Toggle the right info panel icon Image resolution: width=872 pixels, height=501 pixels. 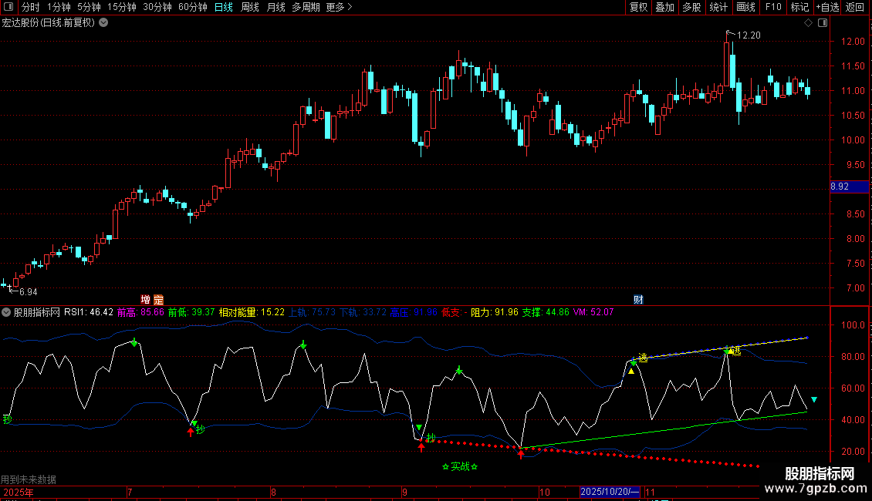click(x=823, y=23)
